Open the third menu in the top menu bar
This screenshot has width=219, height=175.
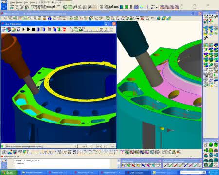pos(26,2)
